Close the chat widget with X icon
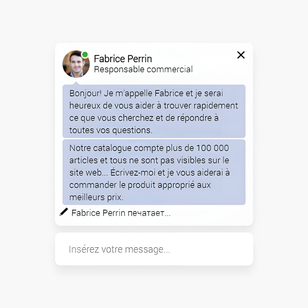 (x=241, y=55)
